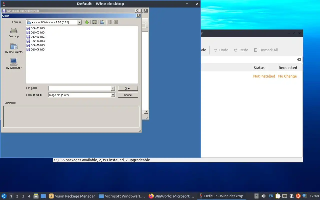Click Unmark All in Muon Package Manager
The height and width of the screenshot is (200, 320).
coord(266,50)
